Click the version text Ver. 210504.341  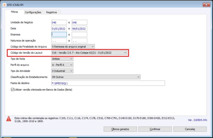(x=198, y=120)
